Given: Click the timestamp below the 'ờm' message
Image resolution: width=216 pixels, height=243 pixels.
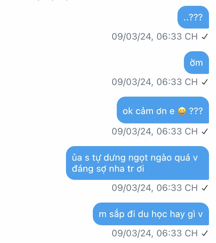Looking at the screenshot, I should pos(155,82).
